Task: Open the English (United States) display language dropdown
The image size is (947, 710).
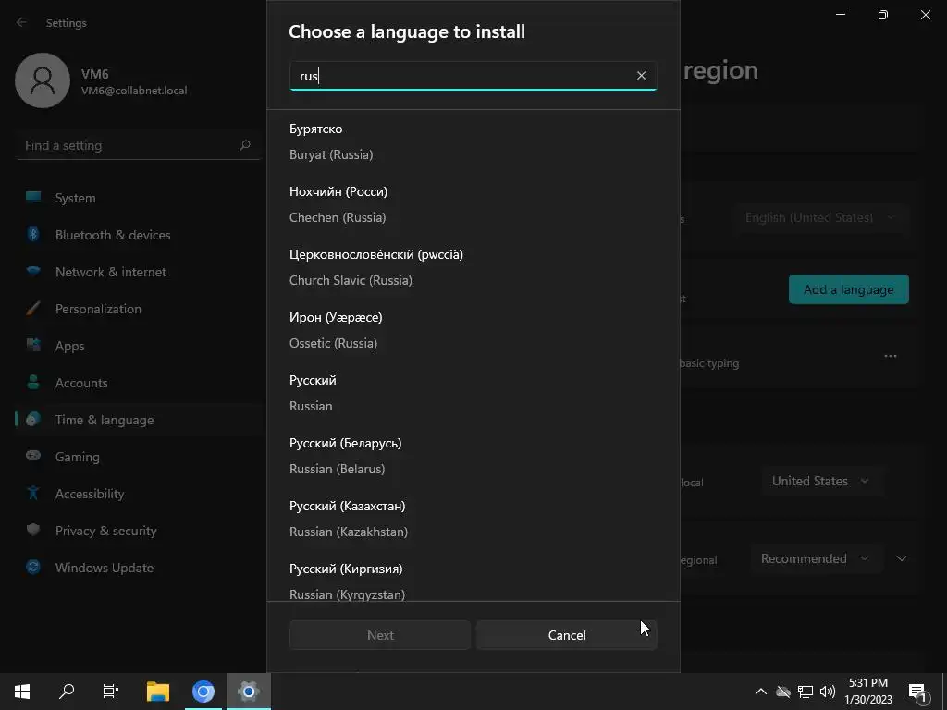Action: (820, 217)
